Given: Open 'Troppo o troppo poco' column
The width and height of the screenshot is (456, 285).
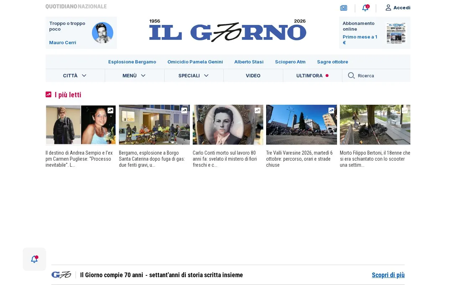Looking at the screenshot, I should click(67, 26).
